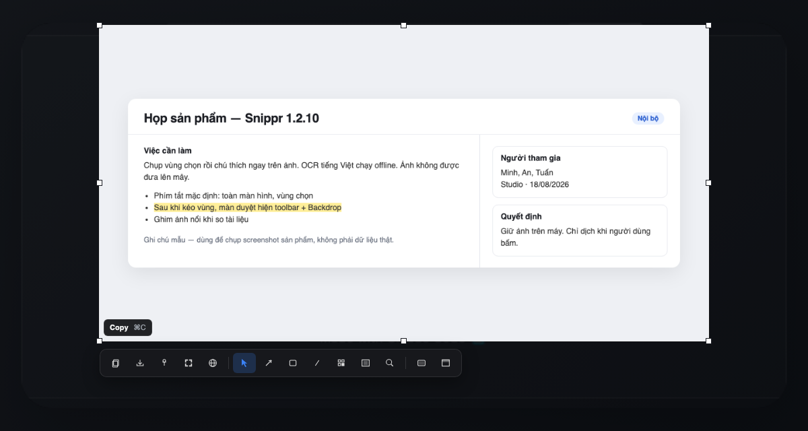Click the "Việc cần làm" heading
This screenshot has height=431, width=808.
tap(168, 151)
